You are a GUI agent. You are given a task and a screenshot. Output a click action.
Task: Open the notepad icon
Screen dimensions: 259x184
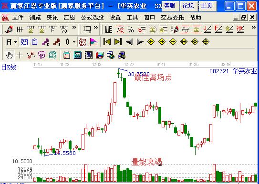(x=89, y=55)
